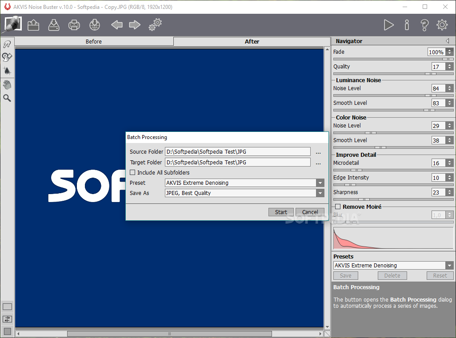
Task: Click the image size corner icon
Action: click(x=327, y=334)
